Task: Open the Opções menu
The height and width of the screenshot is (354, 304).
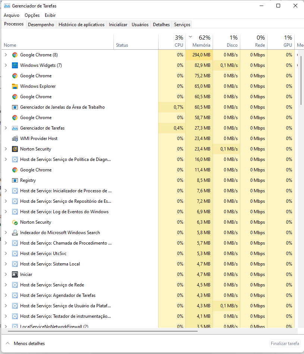Action: click(x=32, y=15)
